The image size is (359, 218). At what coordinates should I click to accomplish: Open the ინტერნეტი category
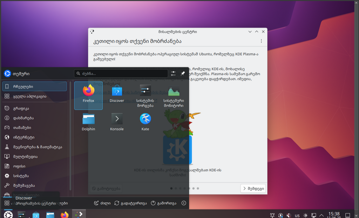coord(35,137)
